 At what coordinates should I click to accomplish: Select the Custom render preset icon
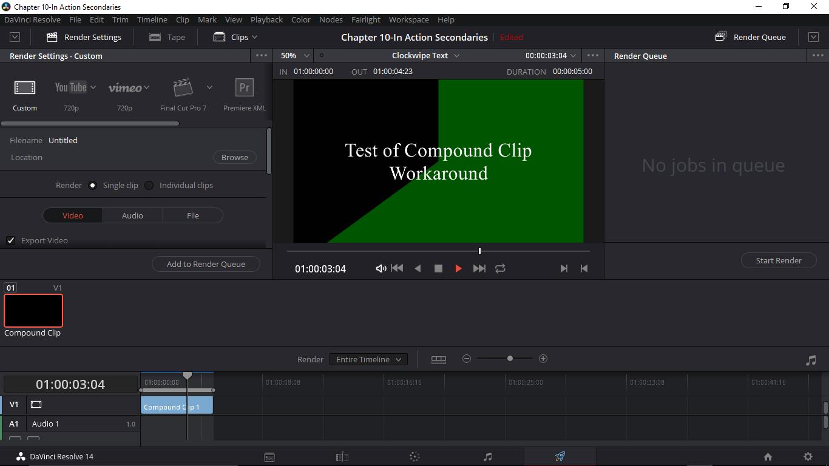tap(25, 88)
